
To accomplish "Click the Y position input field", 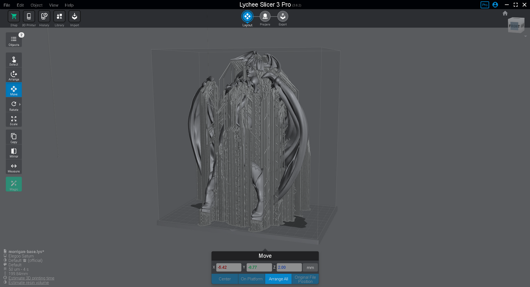I will [259, 267].
